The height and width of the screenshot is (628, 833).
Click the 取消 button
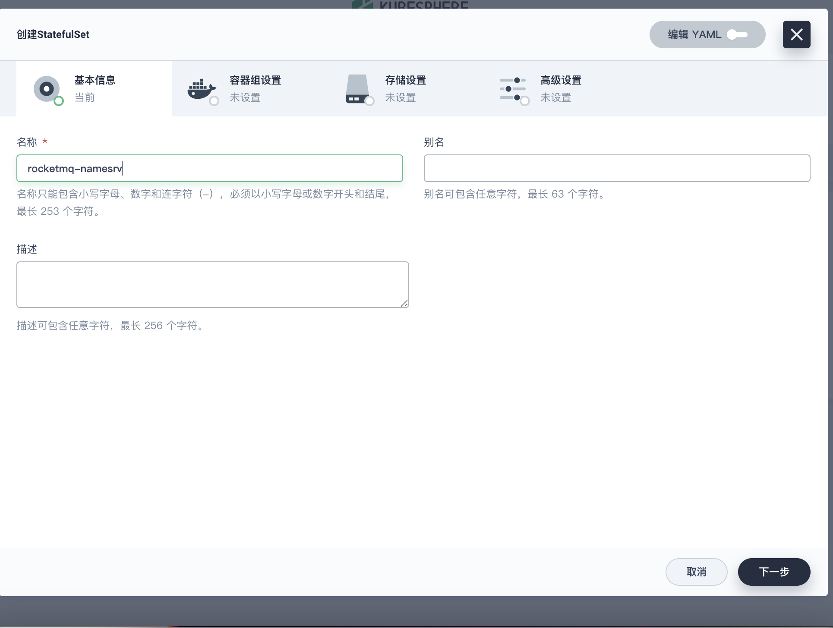696,572
